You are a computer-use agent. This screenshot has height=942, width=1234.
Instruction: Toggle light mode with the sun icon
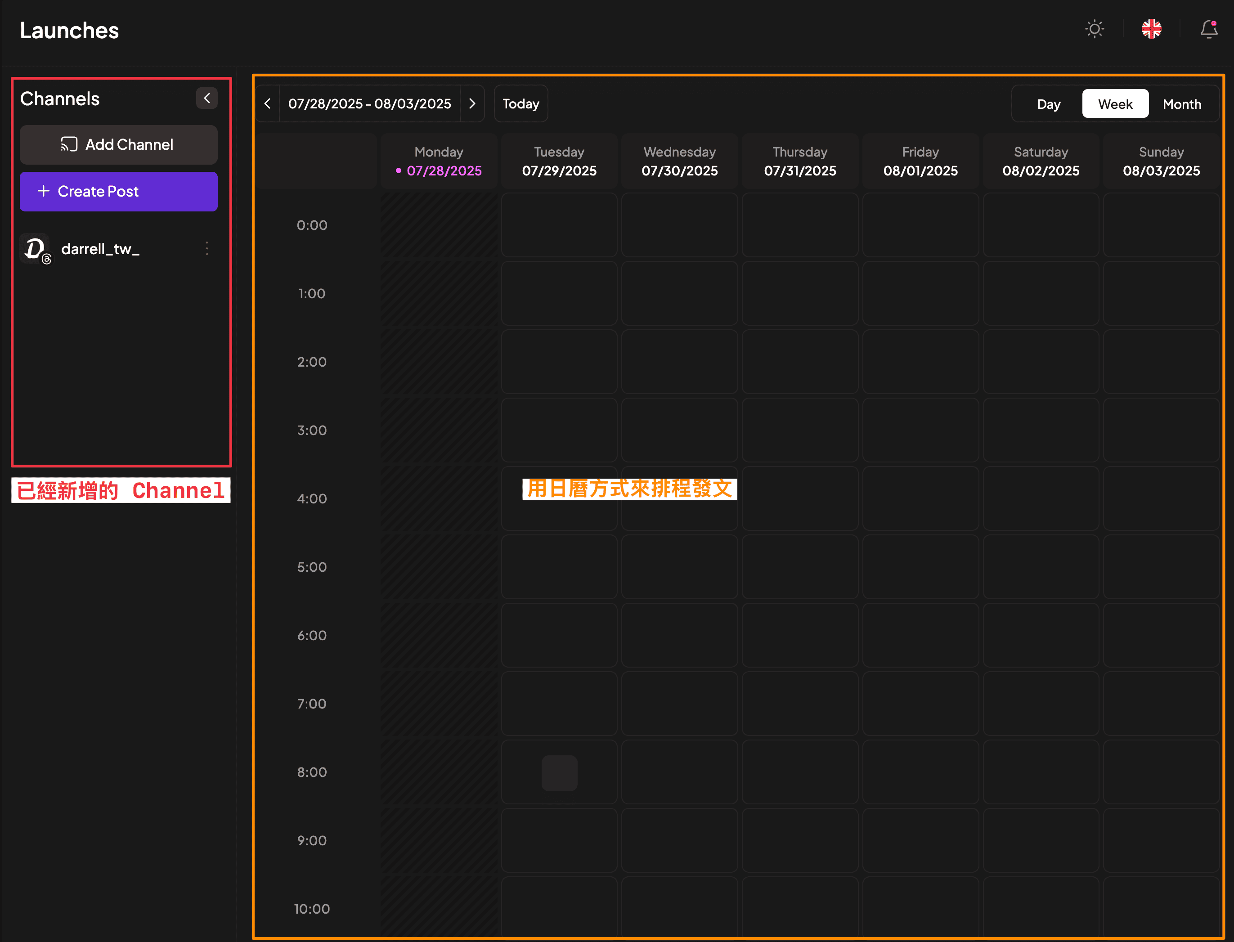pyautogui.click(x=1095, y=29)
